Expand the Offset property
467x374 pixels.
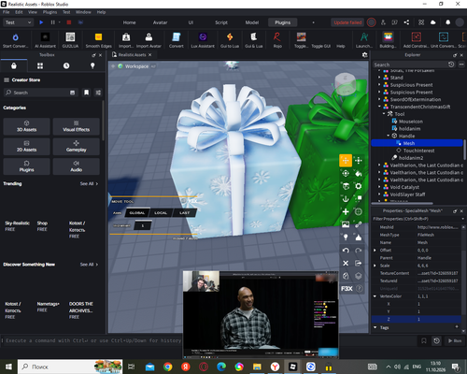[375, 251]
